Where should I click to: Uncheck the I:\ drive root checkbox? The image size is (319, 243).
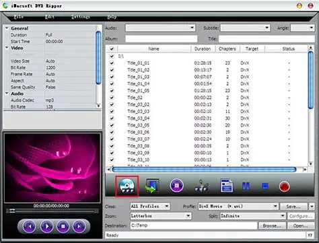112,56
